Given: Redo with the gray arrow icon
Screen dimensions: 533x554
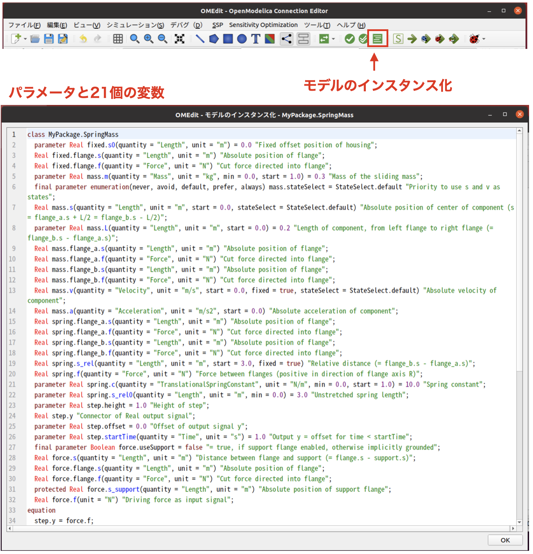Looking at the screenshot, I should pyautogui.click(x=97, y=39).
